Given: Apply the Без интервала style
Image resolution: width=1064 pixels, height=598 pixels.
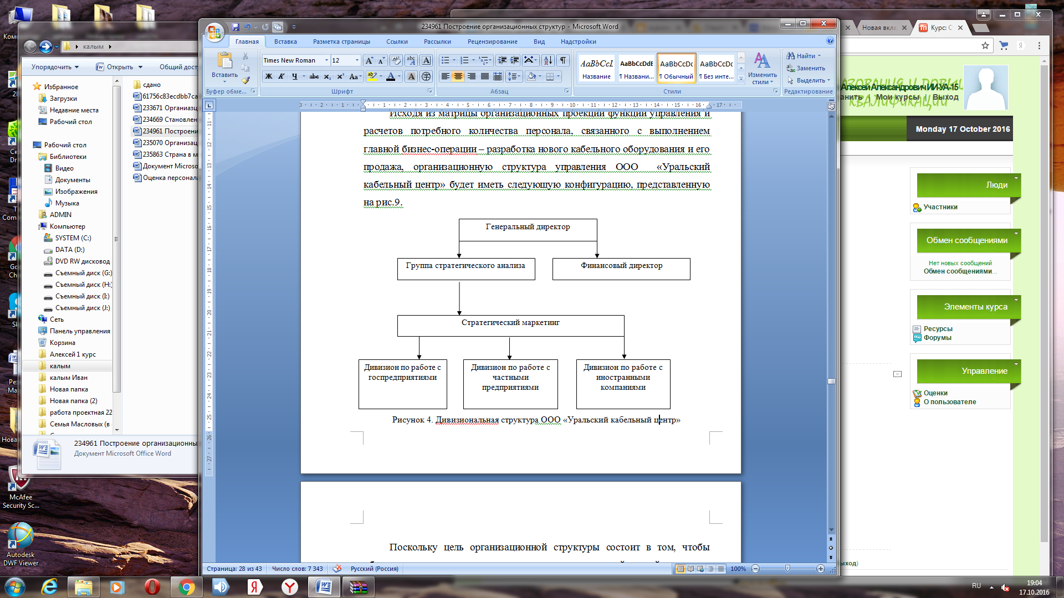Looking at the screenshot, I should [716, 68].
